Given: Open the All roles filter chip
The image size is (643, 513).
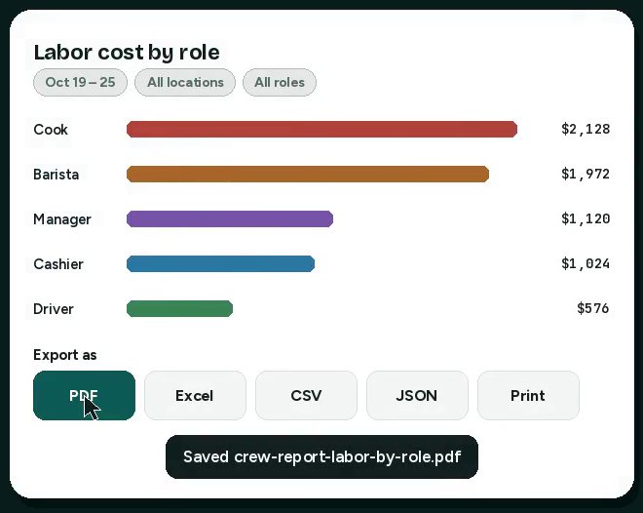Looking at the screenshot, I should click(x=280, y=83).
